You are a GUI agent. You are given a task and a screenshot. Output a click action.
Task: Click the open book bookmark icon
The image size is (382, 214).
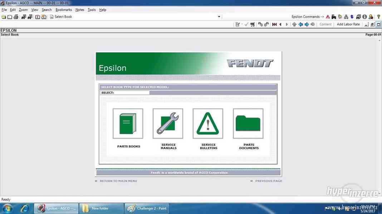point(38,17)
